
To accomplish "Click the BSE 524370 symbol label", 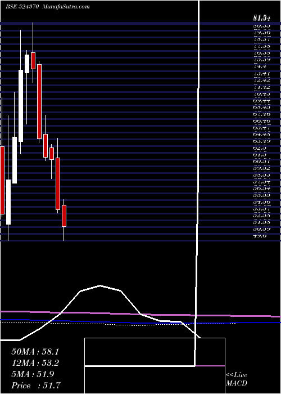I will click(22, 7).
